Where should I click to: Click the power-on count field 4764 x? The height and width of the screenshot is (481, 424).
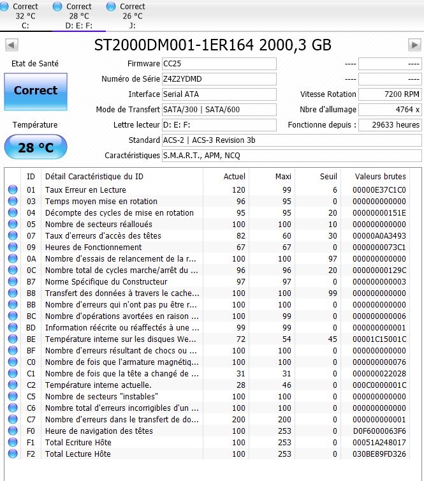390,110
